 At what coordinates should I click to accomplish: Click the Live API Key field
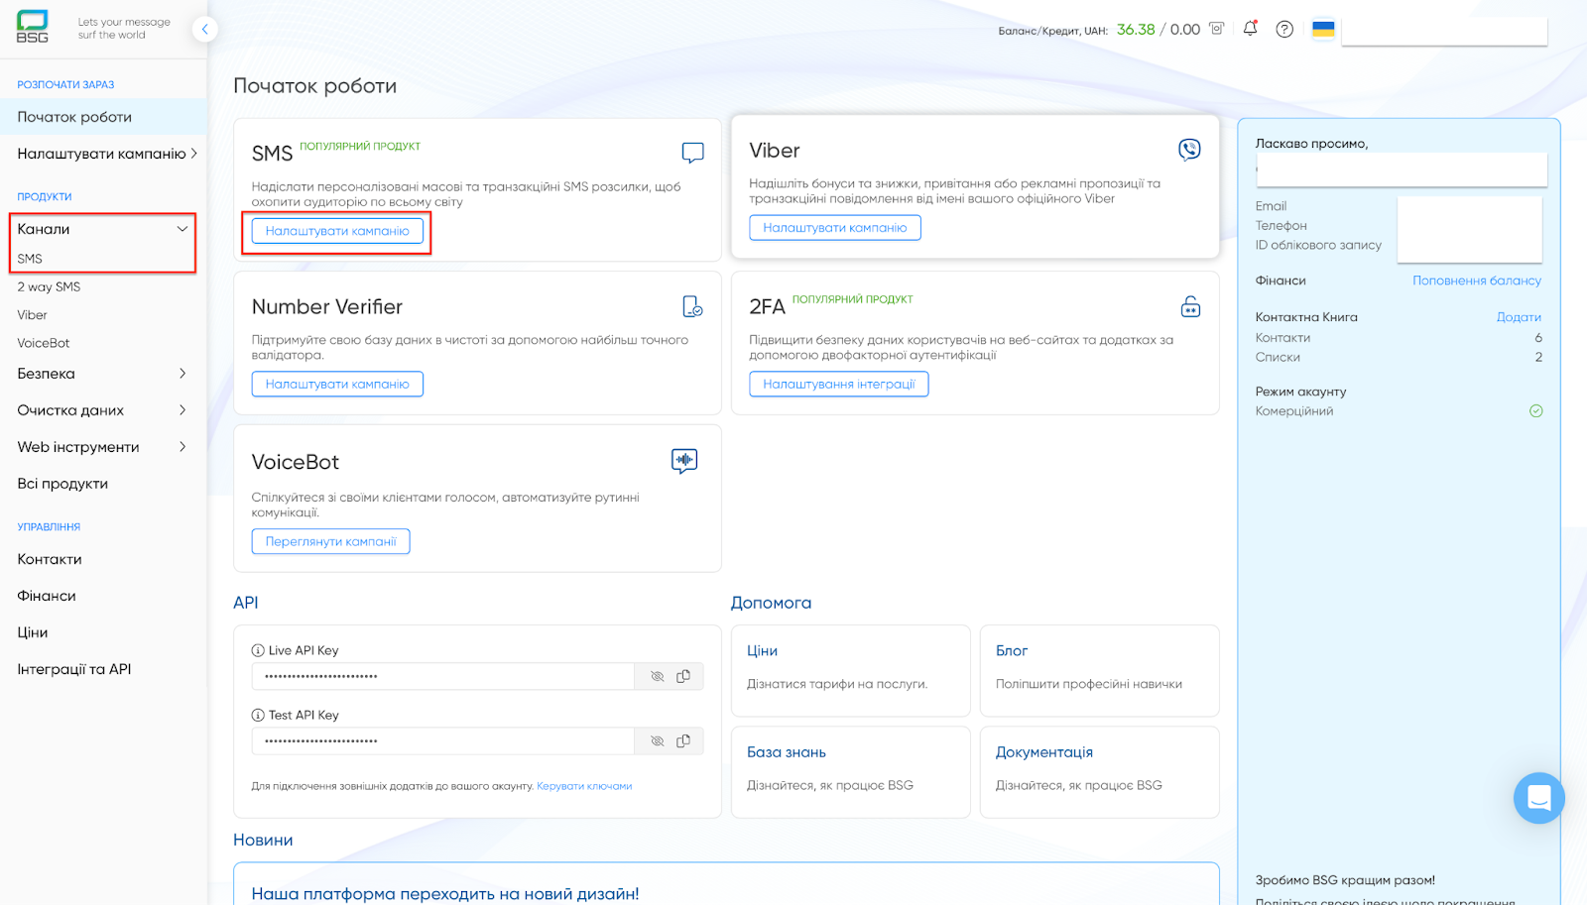point(442,676)
